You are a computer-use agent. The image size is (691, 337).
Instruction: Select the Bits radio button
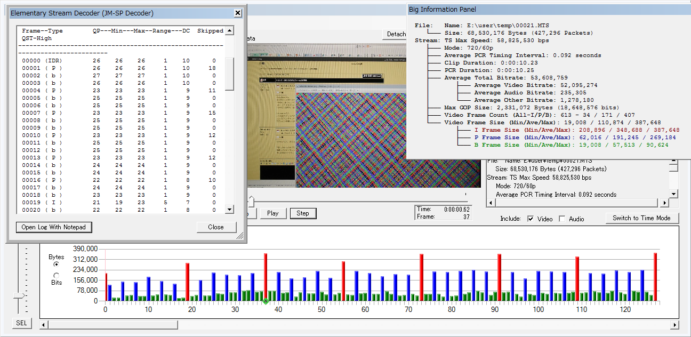pyautogui.click(x=57, y=275)
